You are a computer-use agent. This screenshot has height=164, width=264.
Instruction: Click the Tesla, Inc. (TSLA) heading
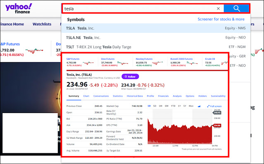pyautogui.click(x=79, y=75)
